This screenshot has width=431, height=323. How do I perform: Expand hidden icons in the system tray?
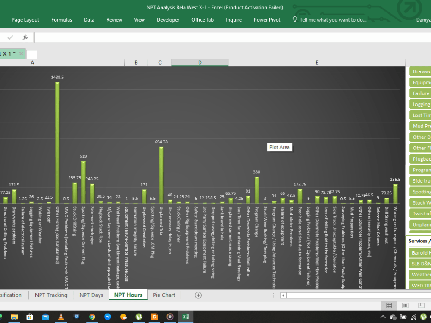pos(383,317)
